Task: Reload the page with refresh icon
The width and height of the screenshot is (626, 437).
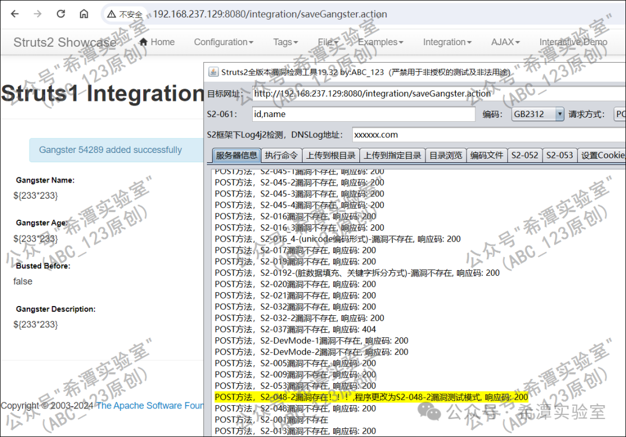Action: pyautogui.click(x=61, y=14)
